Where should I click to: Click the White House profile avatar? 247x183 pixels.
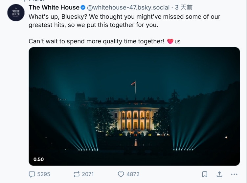[16, 13]
